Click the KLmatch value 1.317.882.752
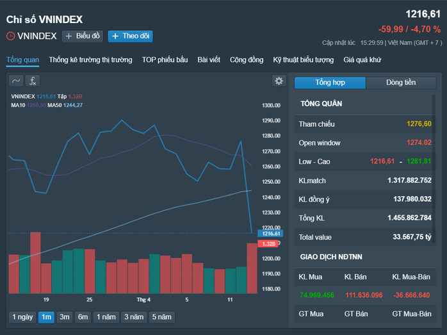This screenshot has width=447, height=335. click(409, 180)
